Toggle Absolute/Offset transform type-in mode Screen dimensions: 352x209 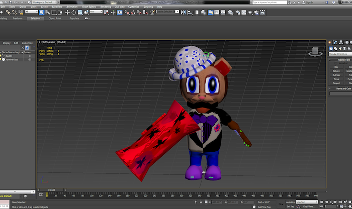tap(206, 202)
